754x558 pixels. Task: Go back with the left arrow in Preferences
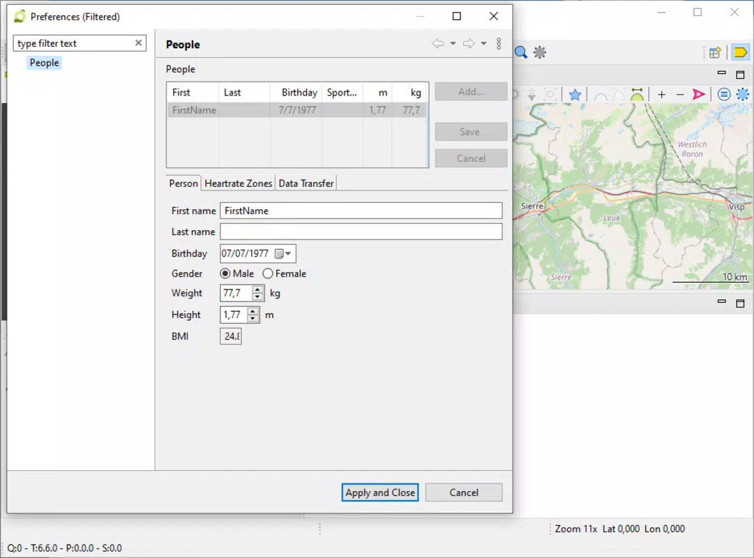[438, 44]
